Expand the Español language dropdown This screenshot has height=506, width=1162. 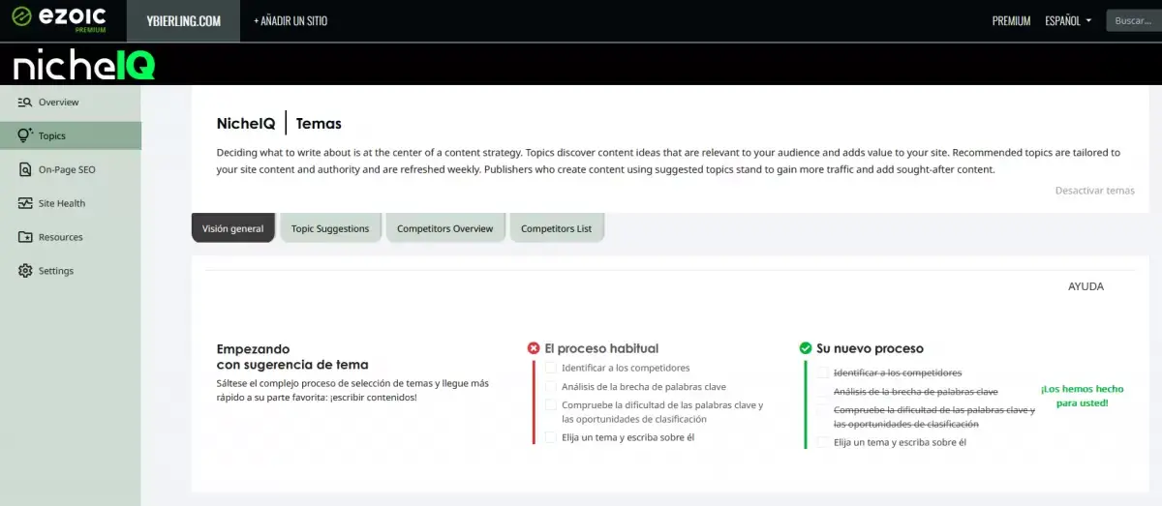(x=1068, y=21)
